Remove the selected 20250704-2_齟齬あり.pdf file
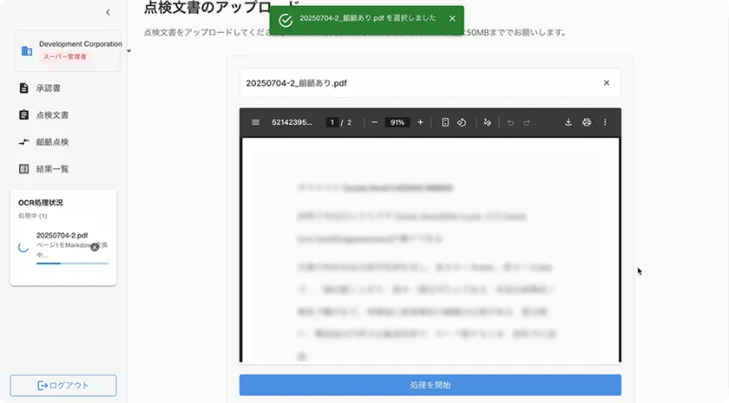 pyautogui.click(x=606, y=83)
